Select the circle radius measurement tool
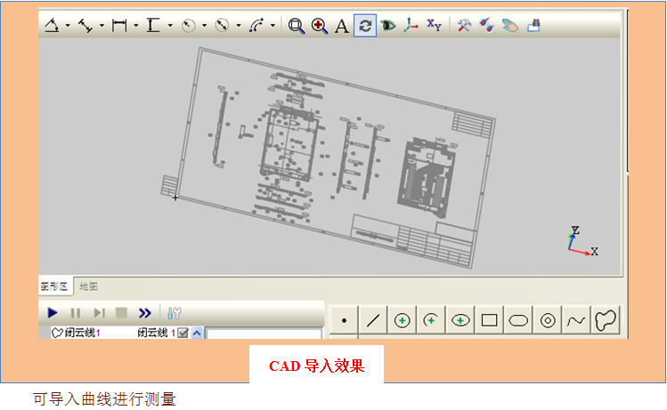Viewport: 667px width, 410px height. click(189, 26)
